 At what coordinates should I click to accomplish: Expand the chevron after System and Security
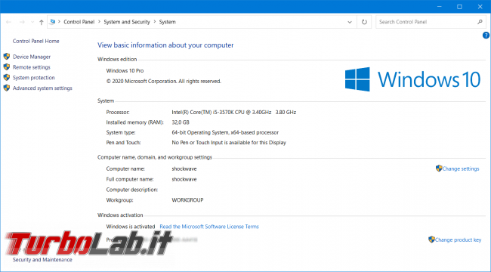(155, 22)
